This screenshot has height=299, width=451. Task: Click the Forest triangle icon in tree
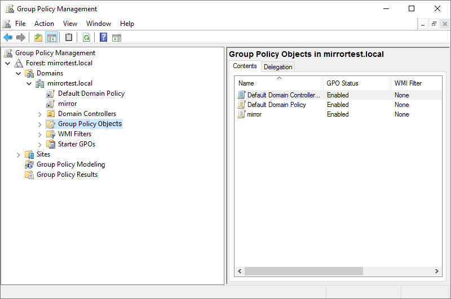point(19,63)
